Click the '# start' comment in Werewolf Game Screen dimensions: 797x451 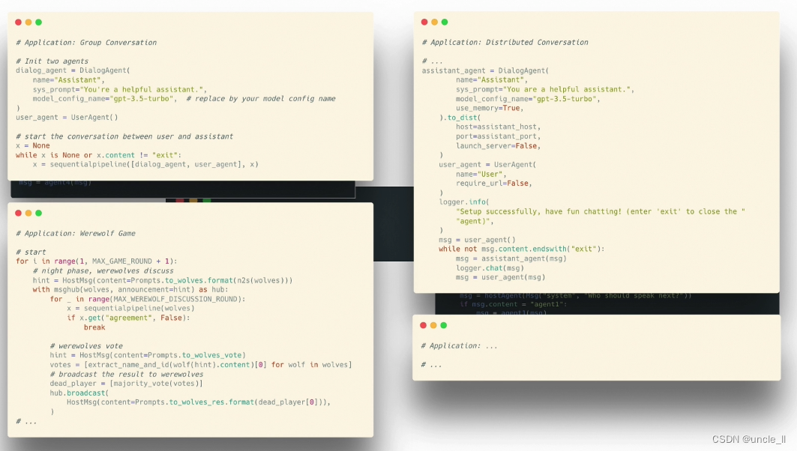(31, 252)
